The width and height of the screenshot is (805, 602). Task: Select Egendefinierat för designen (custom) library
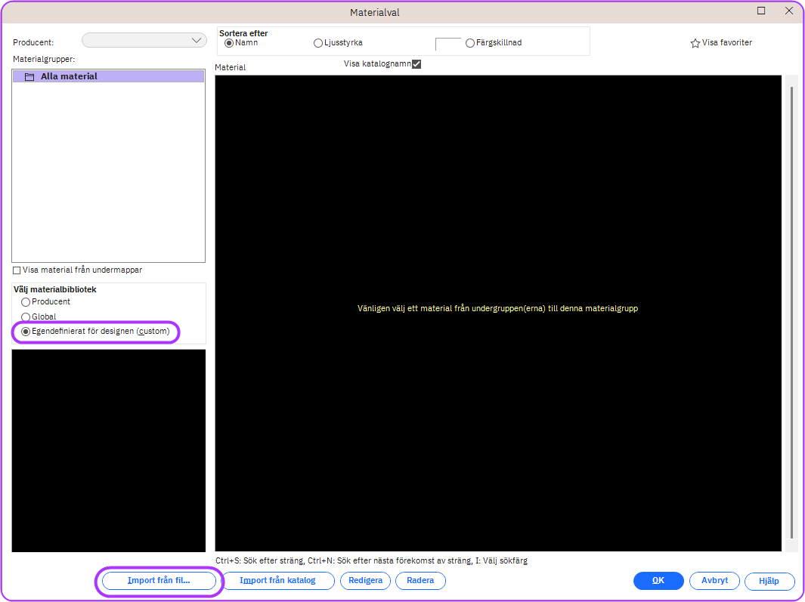click(26, 332)
